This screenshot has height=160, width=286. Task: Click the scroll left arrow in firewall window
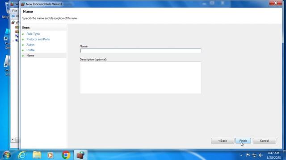13,140
